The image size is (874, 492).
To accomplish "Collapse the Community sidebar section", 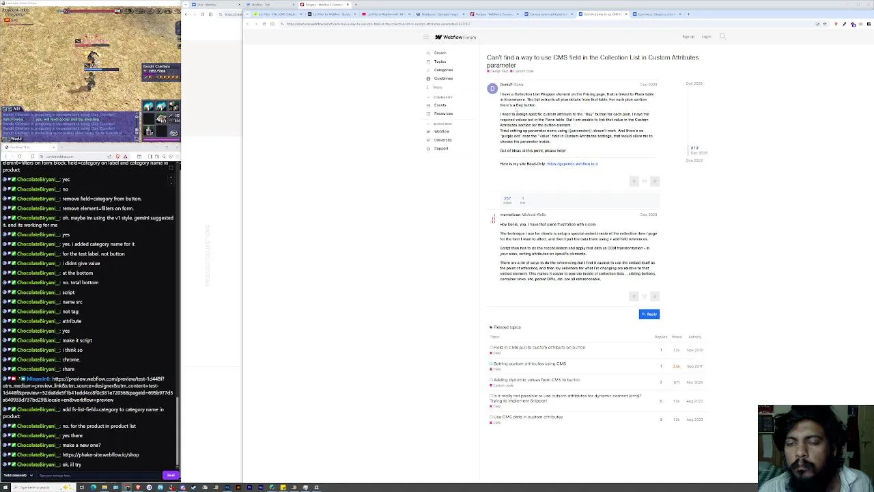I will pos(442,97).
